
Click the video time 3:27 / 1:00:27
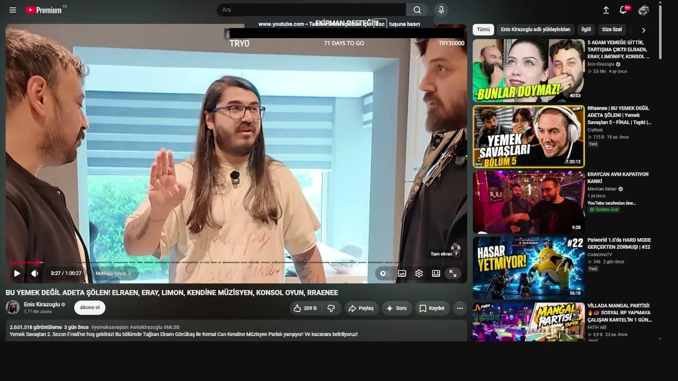[x=66, y=273]
